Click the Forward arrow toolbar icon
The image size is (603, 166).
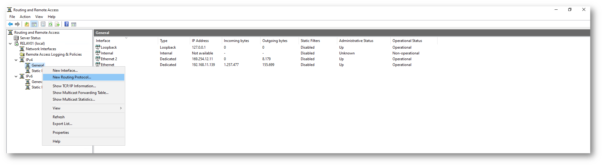pyautogui.click(x=17, y=24)
